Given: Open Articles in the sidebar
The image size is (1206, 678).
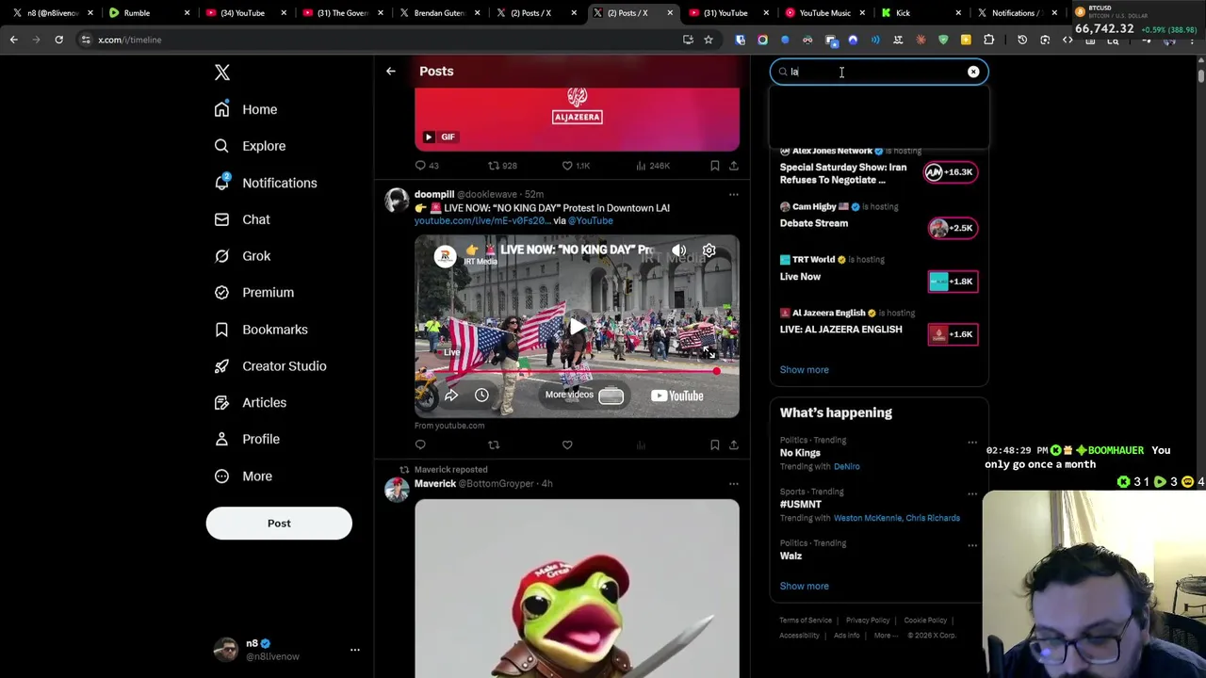Looking at the screenshot, I should click(x=249, y=402).
